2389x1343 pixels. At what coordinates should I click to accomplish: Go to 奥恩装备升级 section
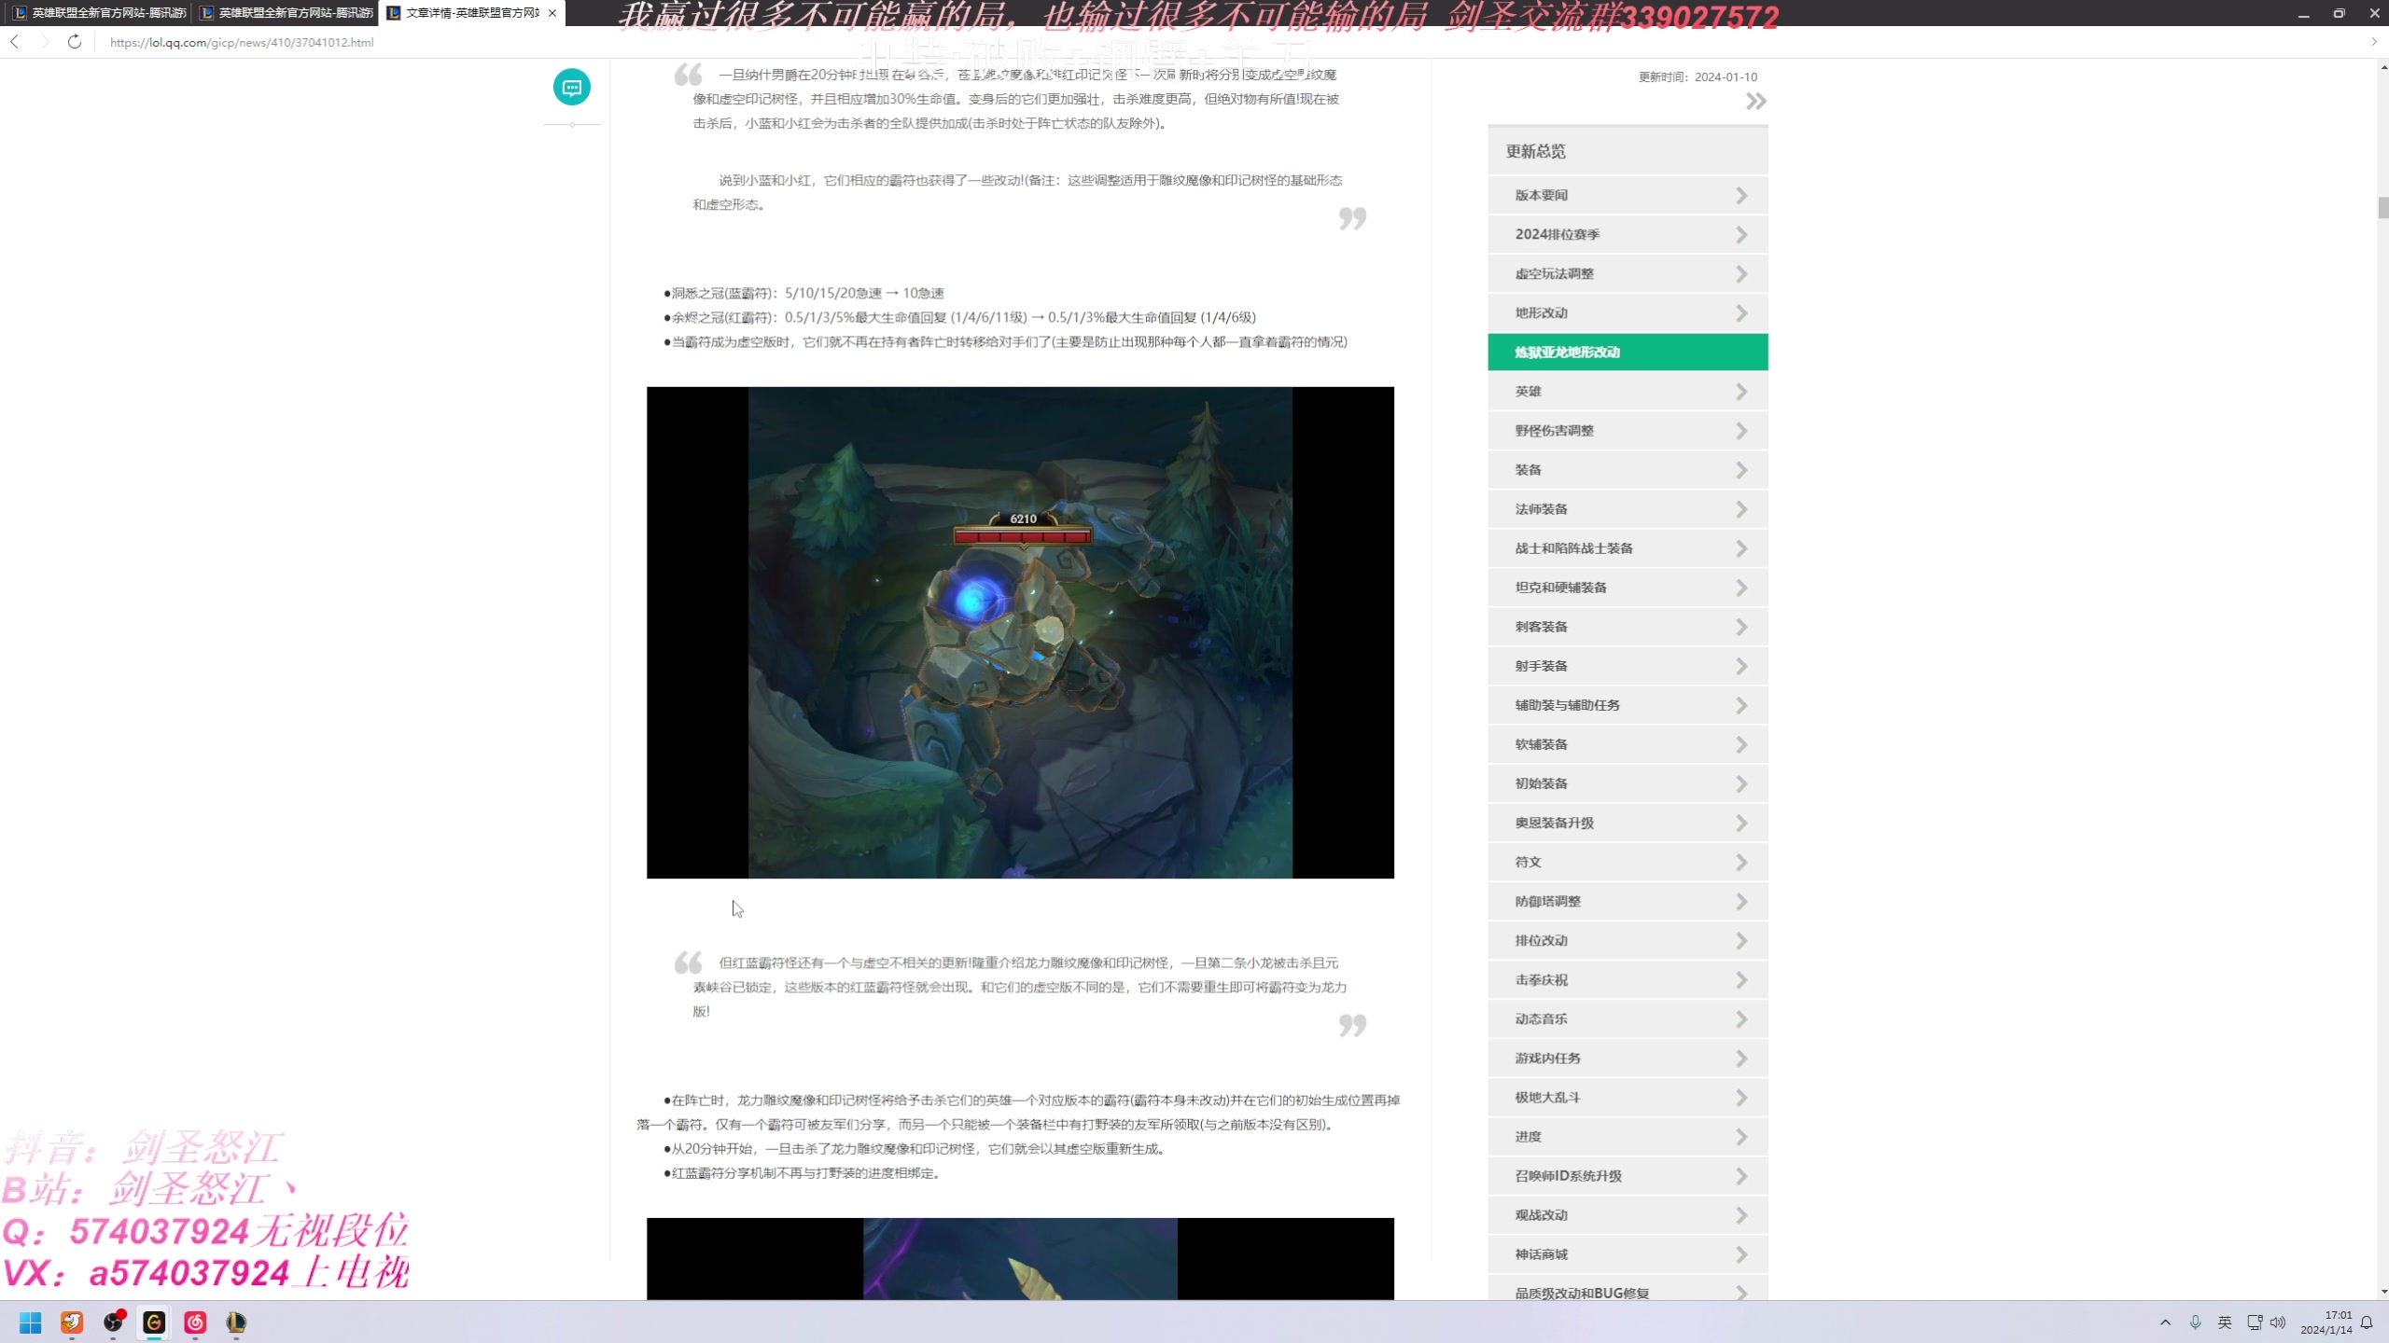[x=1628, y=823]
